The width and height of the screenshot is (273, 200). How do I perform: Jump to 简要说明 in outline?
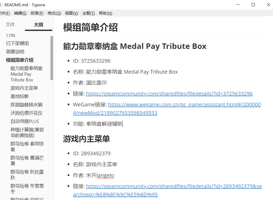tap(15, 52)
